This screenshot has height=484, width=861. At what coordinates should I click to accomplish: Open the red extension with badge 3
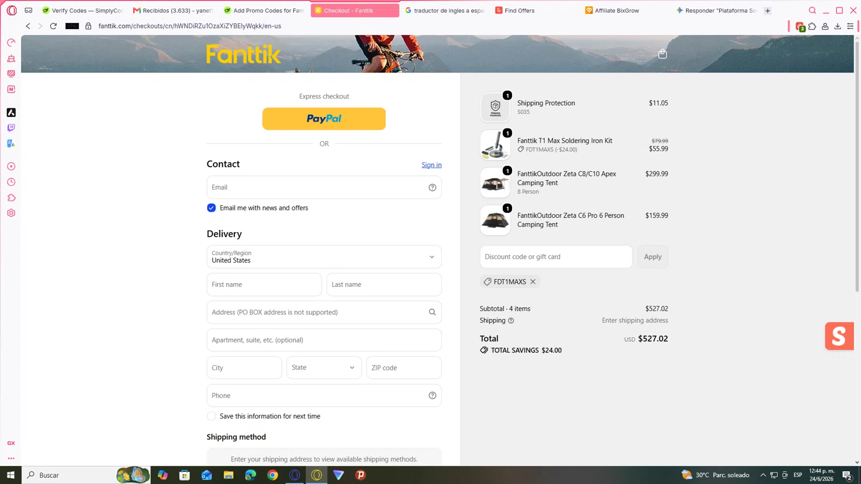pos(800,26)
